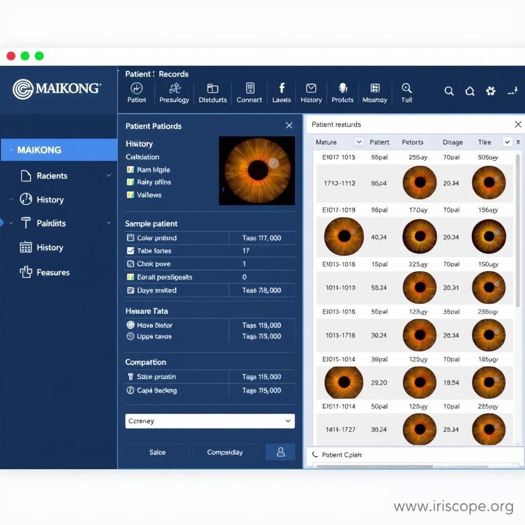Close the Patient reaturds panel
The height and width of the screenshot is (525, 525).
(x=518, y=125)
